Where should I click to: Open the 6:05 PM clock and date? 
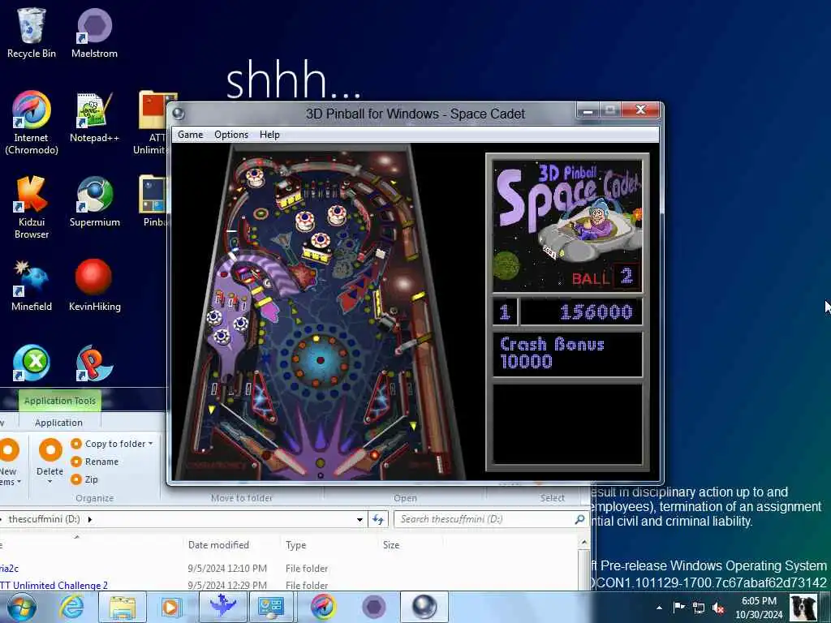coord(759,608)
